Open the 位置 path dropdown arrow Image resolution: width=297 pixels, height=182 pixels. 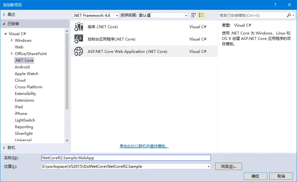pos(208,166)
